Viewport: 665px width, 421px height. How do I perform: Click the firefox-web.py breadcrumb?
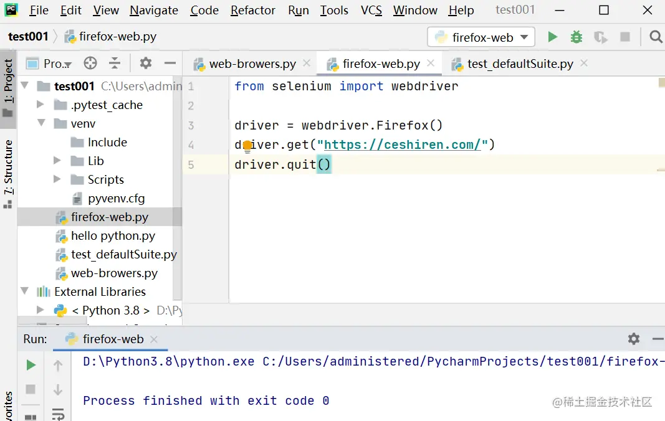pyautogui.click(x=111, y=37)
